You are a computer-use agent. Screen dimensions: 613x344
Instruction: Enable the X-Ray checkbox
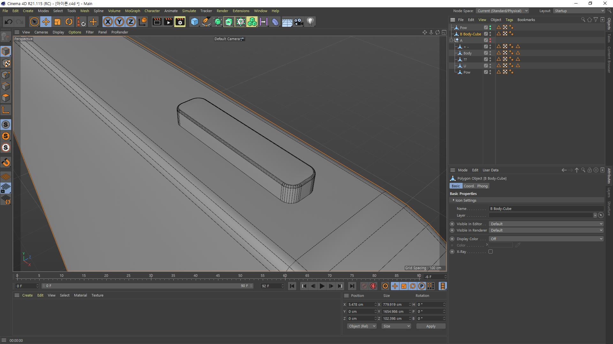tap(490, 252)
